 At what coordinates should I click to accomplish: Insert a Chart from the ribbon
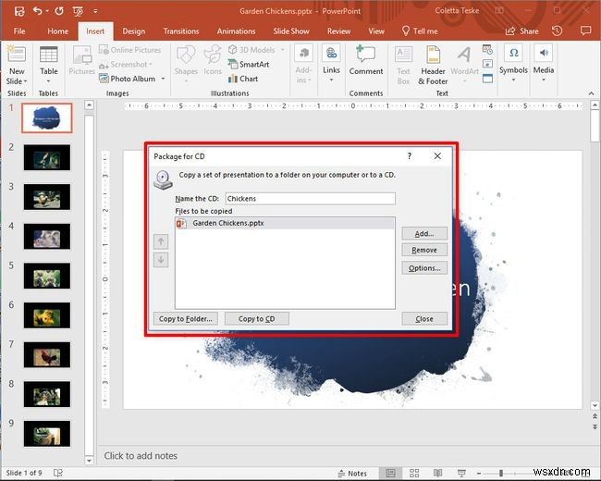coord(243,79)
